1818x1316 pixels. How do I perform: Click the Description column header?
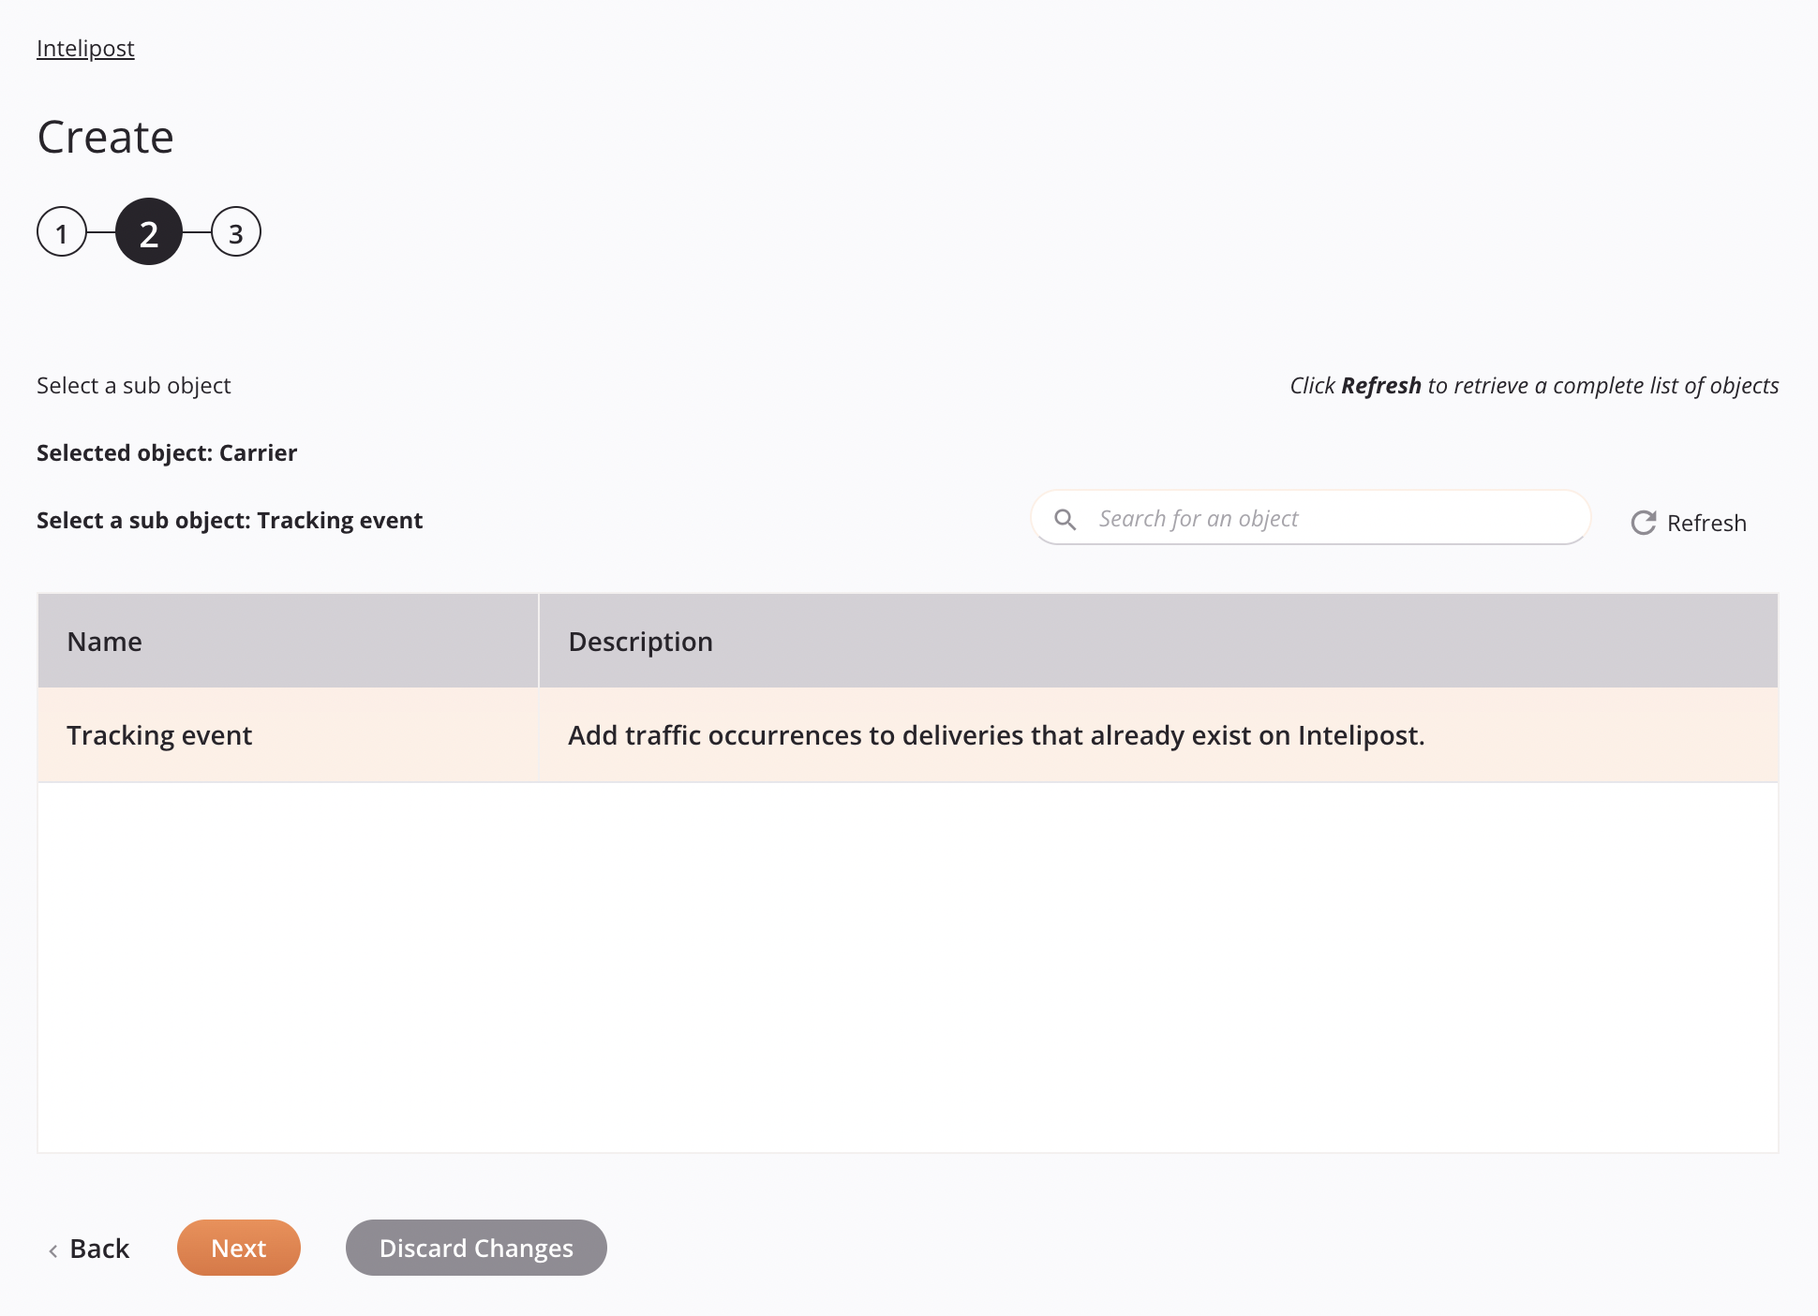click(641, 641)
